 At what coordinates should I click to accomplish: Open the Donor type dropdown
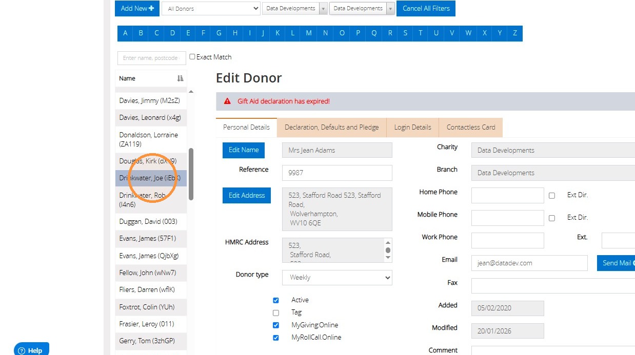(337, 278)
